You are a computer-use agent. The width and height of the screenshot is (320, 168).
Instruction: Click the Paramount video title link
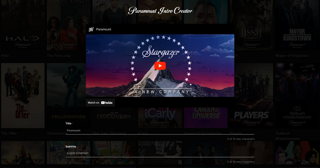(103, 29)
